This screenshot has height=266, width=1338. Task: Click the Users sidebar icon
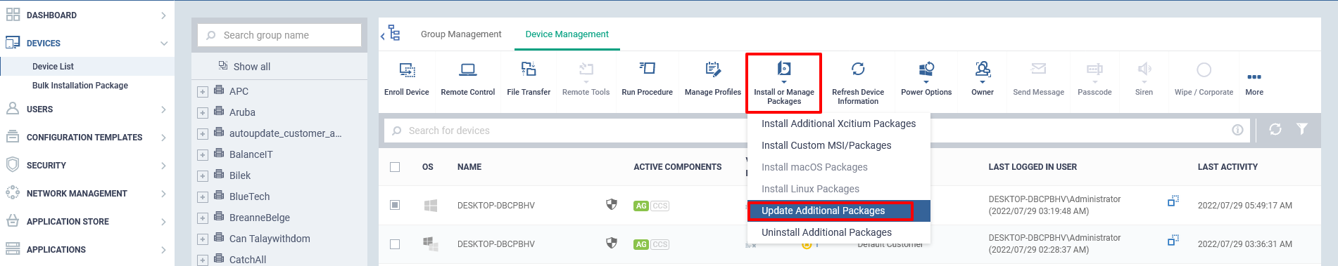13,109
